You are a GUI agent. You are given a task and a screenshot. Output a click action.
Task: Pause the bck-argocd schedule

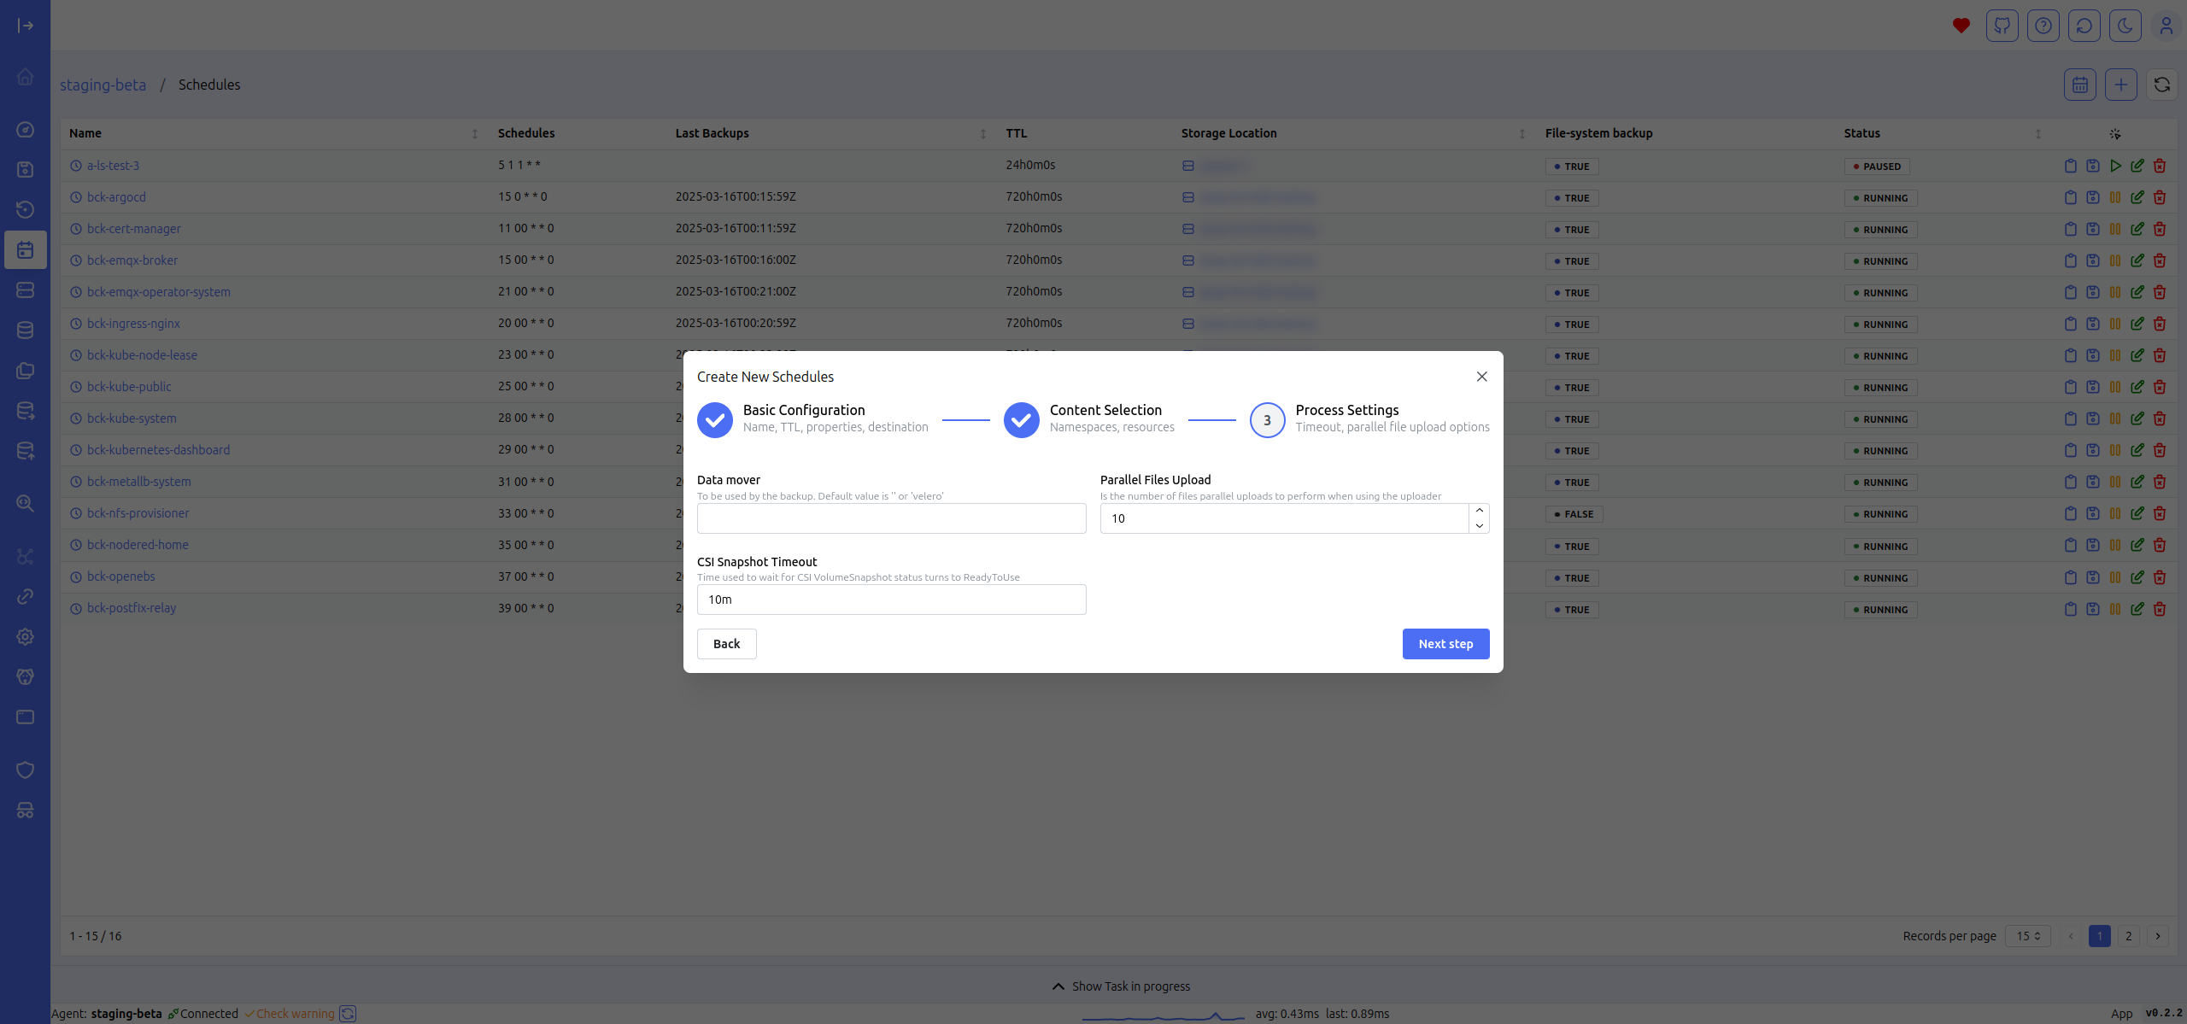coord(2115,197)
